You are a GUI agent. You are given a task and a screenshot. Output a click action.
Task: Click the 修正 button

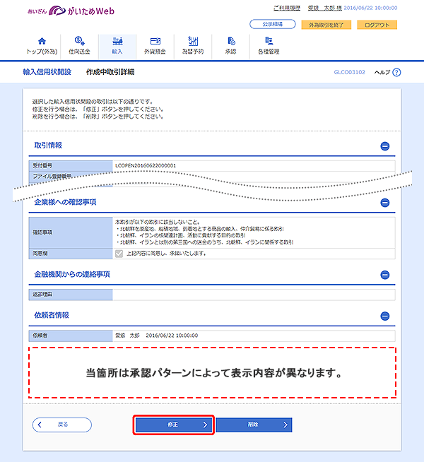coord(173,425)
